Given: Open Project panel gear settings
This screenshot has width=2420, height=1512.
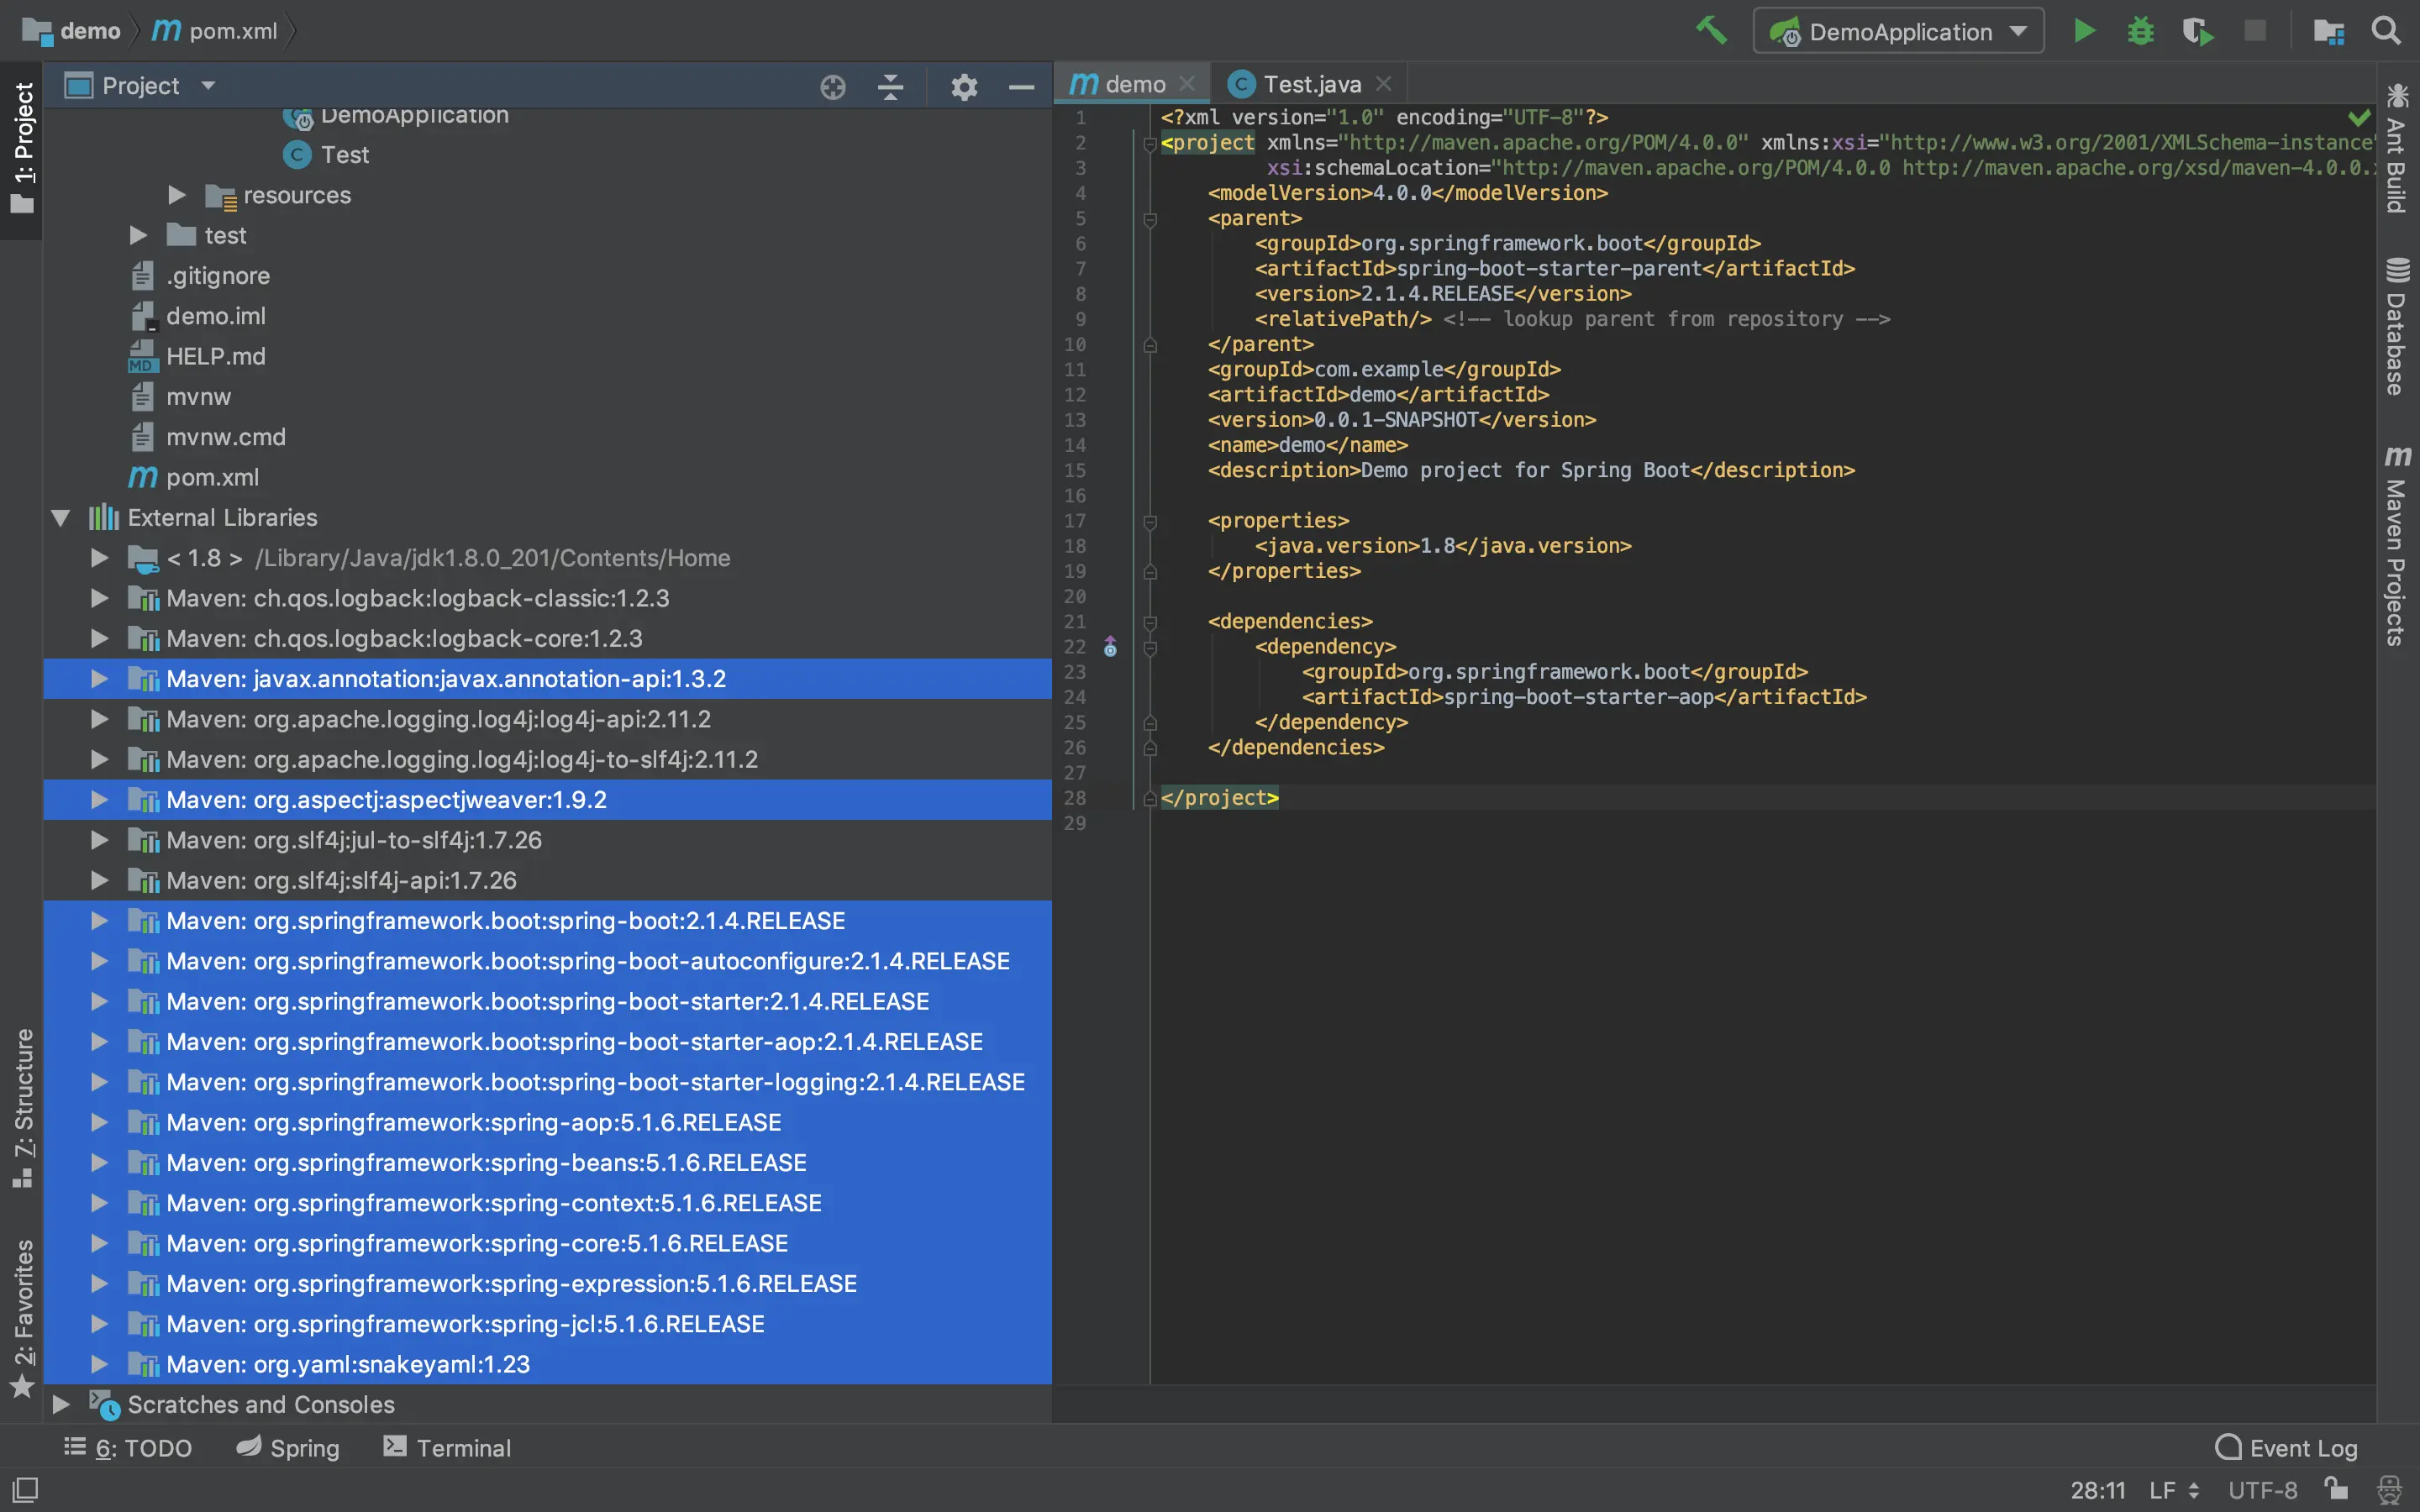Looking at the screenshot, I should pyautogui.click(x=963, y=87).
